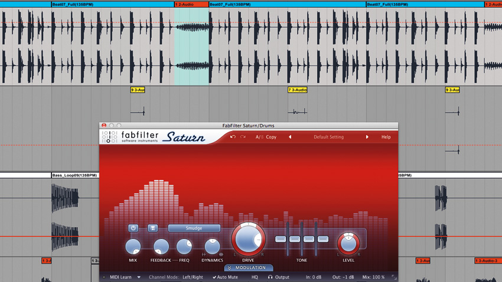Click the Dynamics knob
Screen dimensions: 502x282
click(212, 247)
